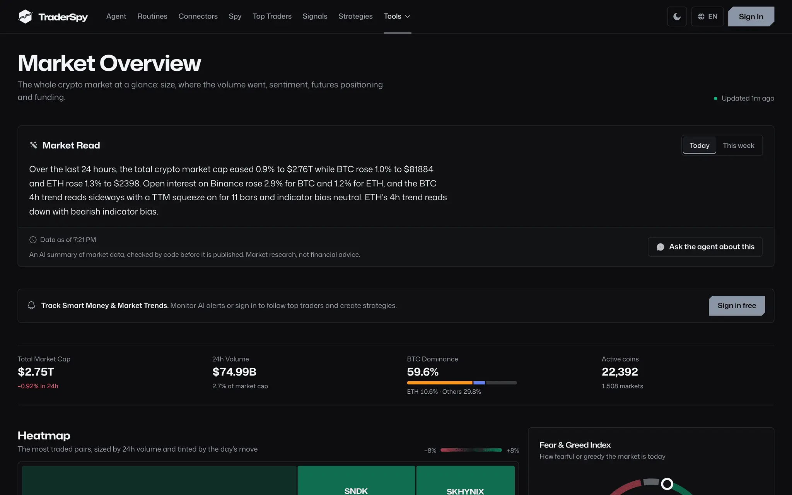792x495 pixels.
Task: Click the 24h Volume $74.99B value
Action: pyautogui.click(x=234, y=372)
